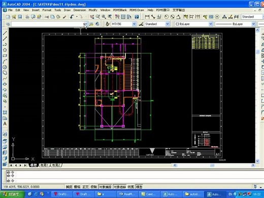This screenshot has width=264, height=198.
Task: Open the File menu
Action: tap(10, 10)
